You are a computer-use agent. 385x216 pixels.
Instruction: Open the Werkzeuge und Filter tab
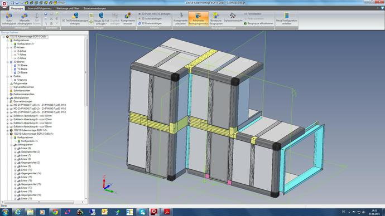tap(68, 8)
